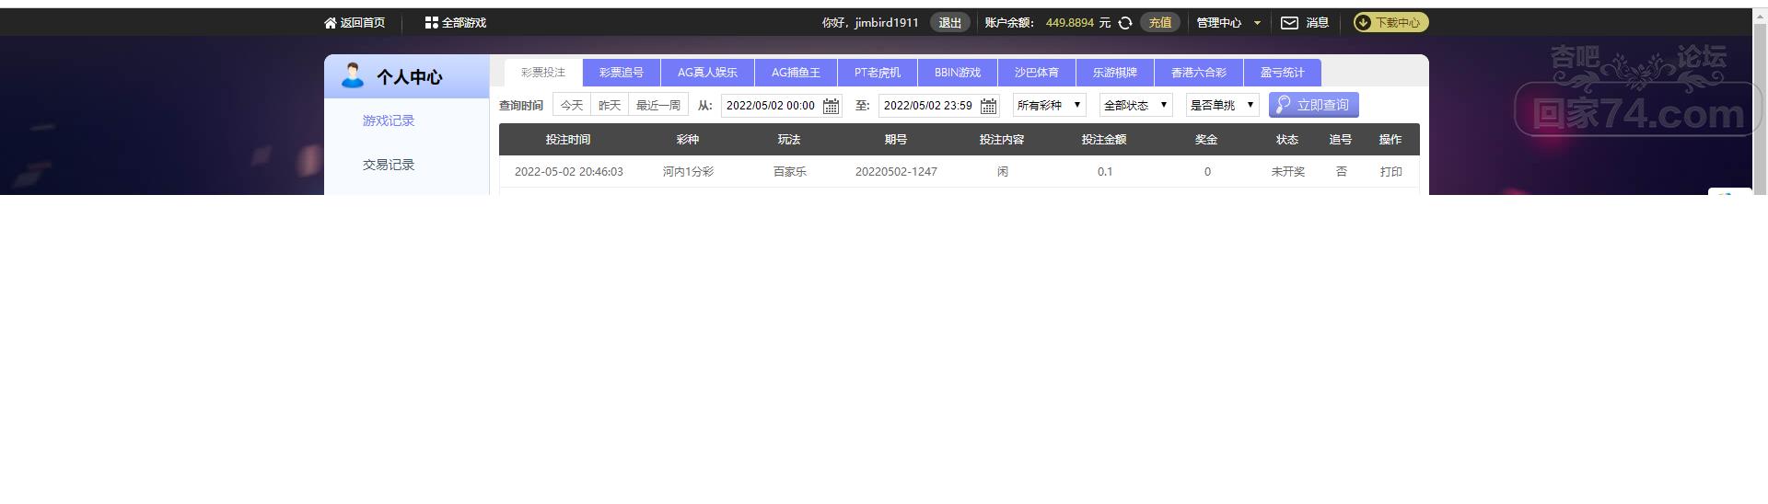The image size is (1768, 504).
Task: Open the calendar icon for the start date
Action: [831, 106]
